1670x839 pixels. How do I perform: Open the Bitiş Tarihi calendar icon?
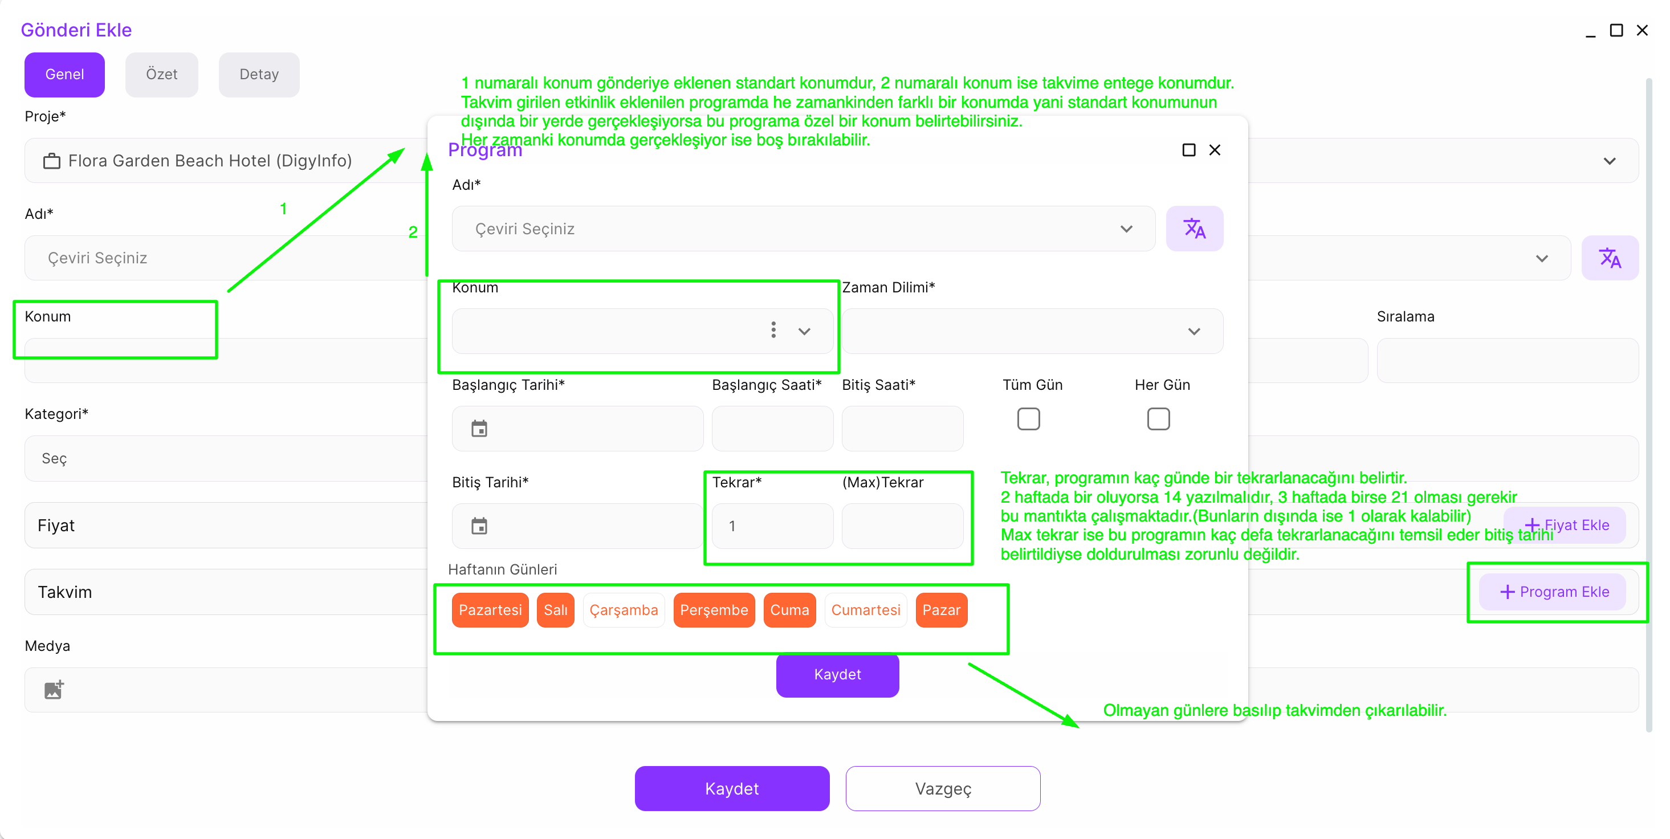[x=479, y=526]
